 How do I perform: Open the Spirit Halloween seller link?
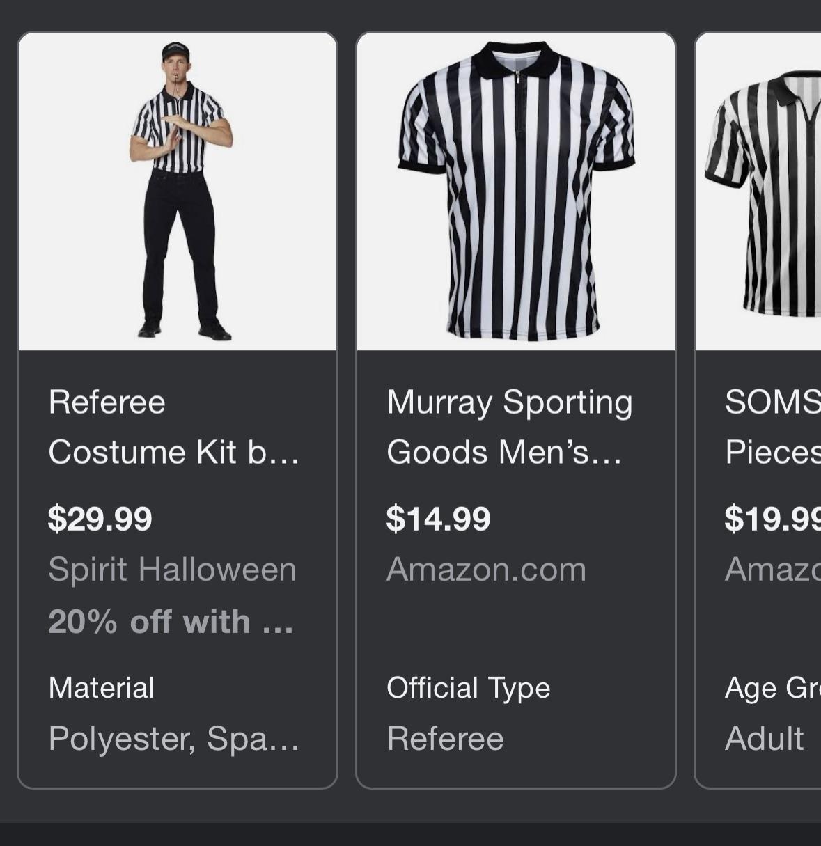tap(173, 570)
